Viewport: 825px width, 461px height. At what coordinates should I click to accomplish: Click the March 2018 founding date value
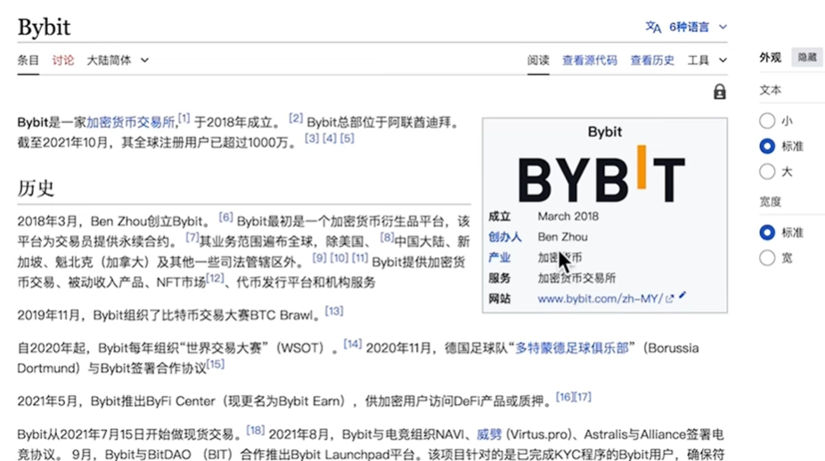(568, 216)
